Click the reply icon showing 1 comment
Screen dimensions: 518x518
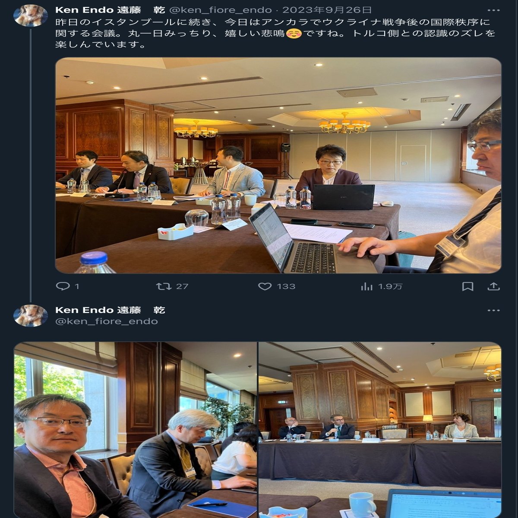coord(63,286)
